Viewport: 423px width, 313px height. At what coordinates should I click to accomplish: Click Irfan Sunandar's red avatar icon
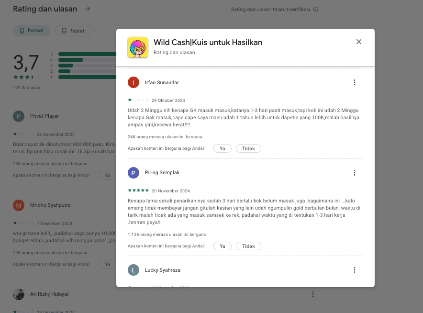click(134, 82)
